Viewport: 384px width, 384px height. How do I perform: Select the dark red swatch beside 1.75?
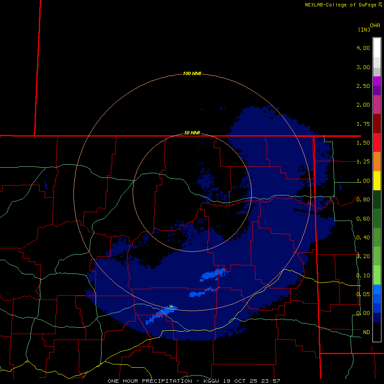(377, 124)
